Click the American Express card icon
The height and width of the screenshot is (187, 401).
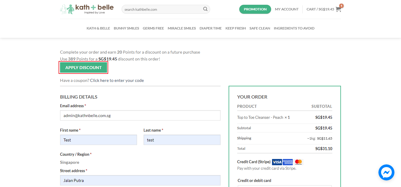click(288, 162)
